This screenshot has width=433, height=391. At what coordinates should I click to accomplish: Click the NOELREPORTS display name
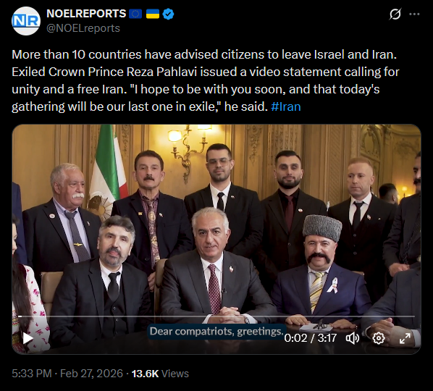coord(86,14)
